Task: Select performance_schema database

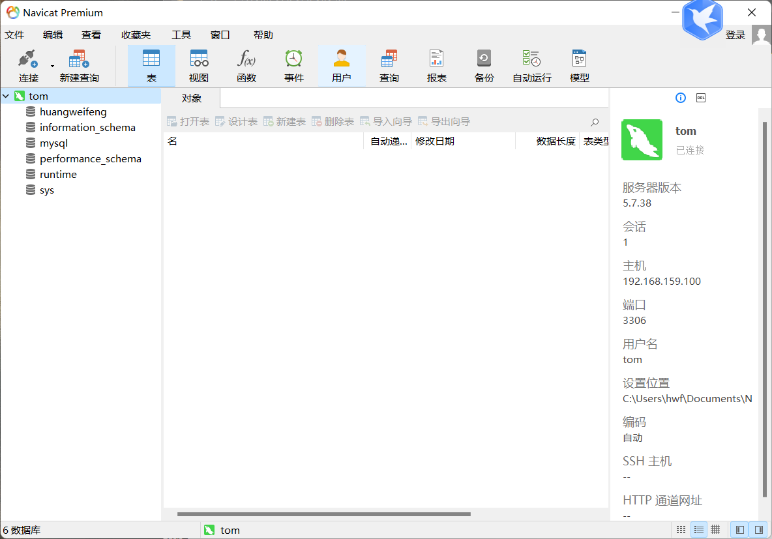Action: coord(90,159)
